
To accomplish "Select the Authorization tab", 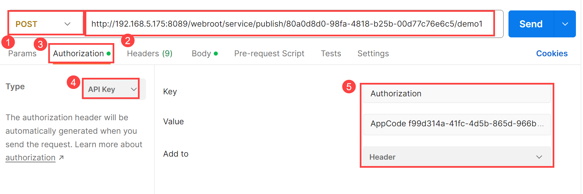I will [x=79, y=54].
